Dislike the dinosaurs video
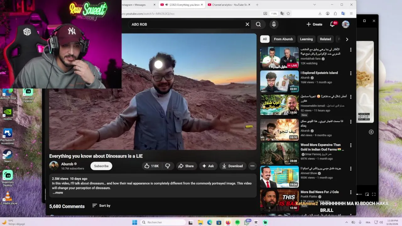Viewport: 402px width, 226px height. tap(168, 166)
